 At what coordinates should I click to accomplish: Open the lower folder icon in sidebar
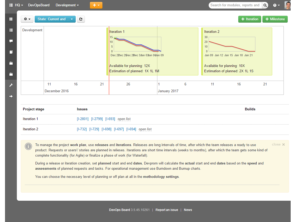[x=11, y=74]
